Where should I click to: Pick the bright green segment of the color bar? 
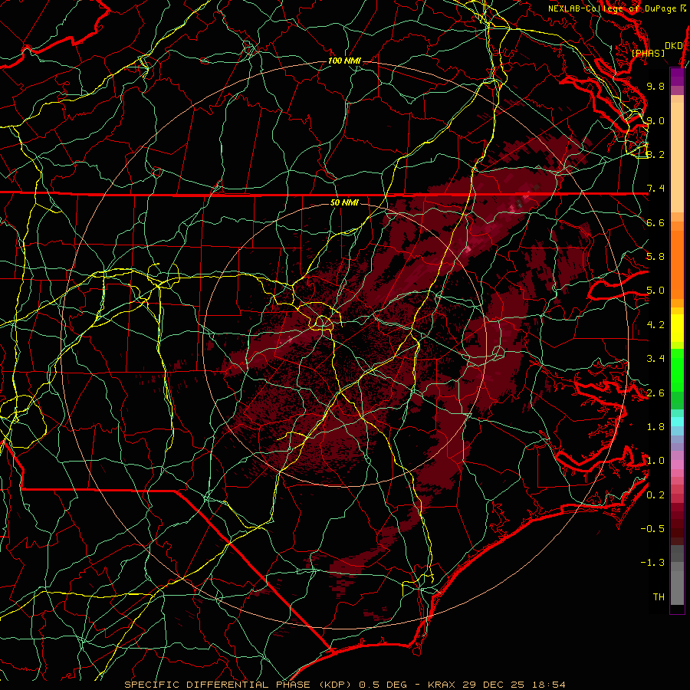(x=677, y=370)
